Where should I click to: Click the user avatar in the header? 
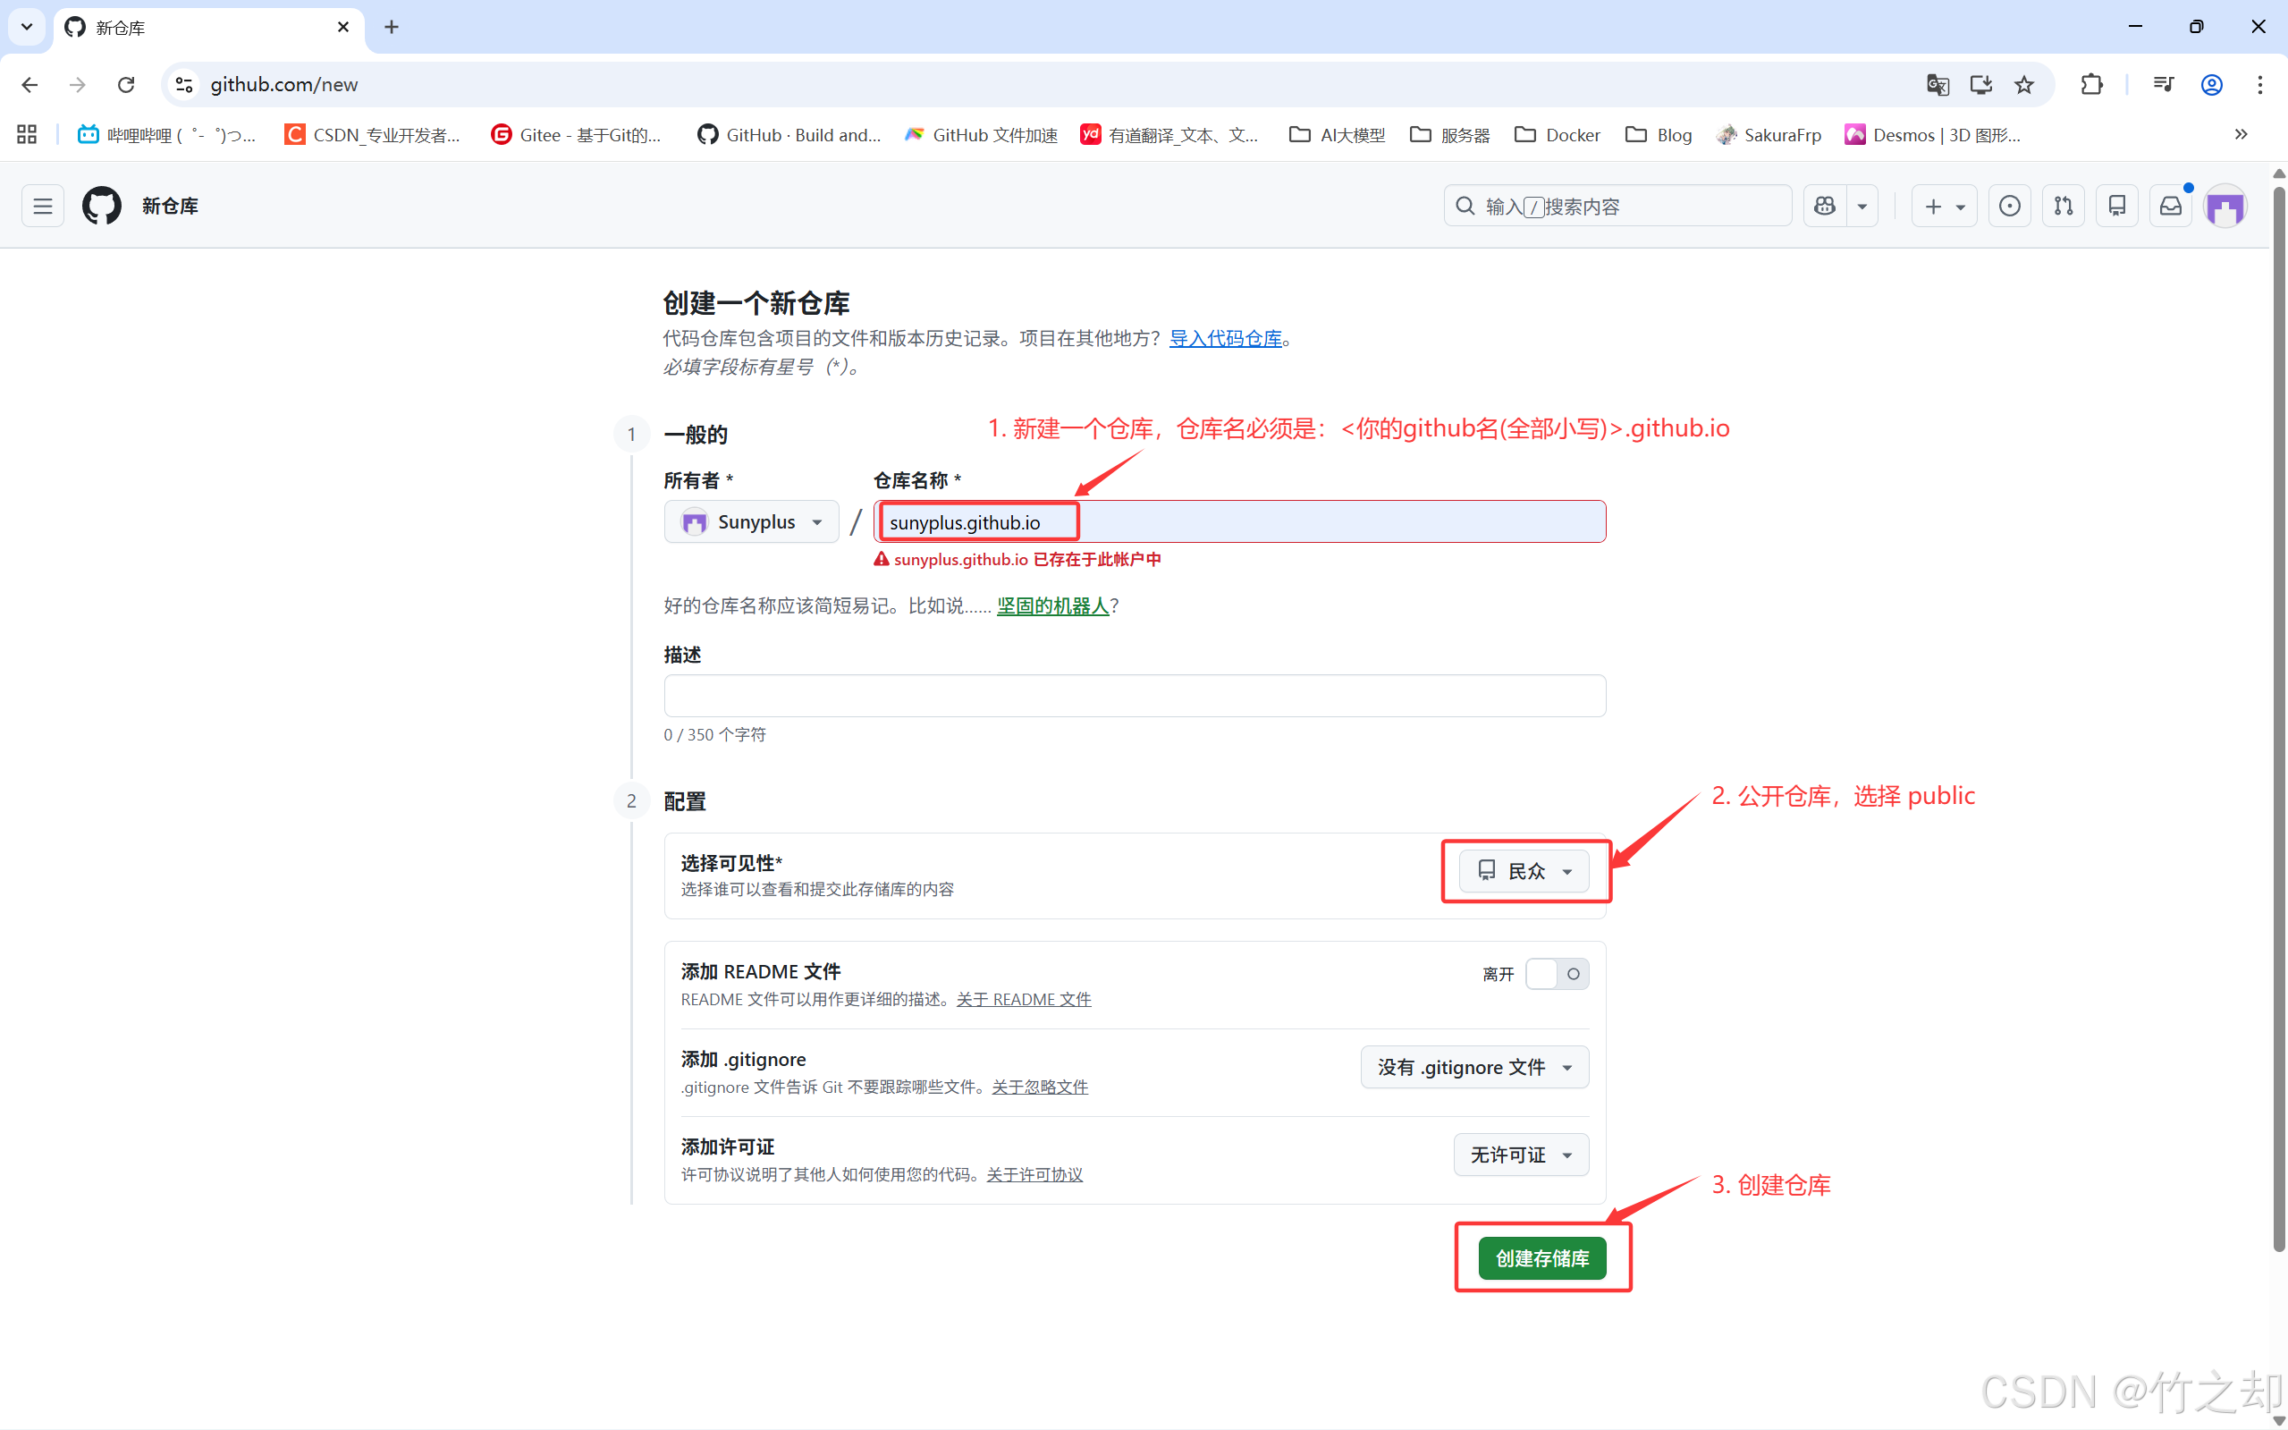[2225, 207]
